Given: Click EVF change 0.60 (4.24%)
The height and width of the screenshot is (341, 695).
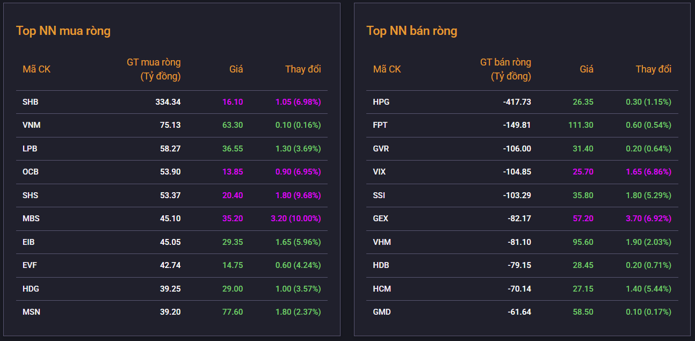Looking at the screenshot, I should click(x=298, y=265).
